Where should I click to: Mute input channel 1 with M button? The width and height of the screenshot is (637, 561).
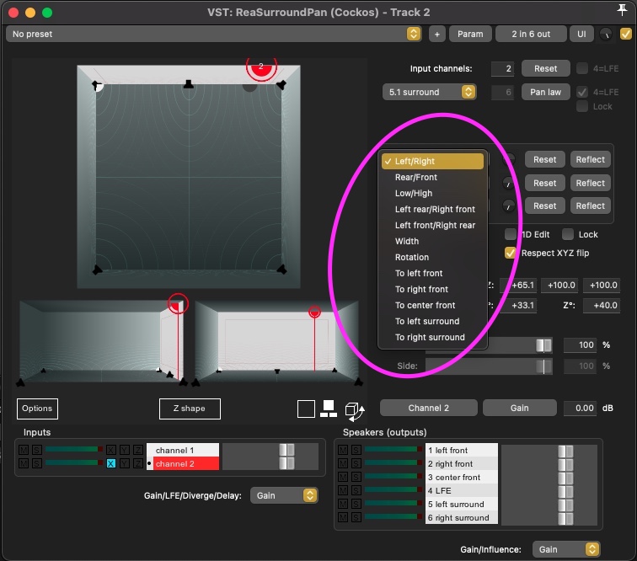[24, 450]
